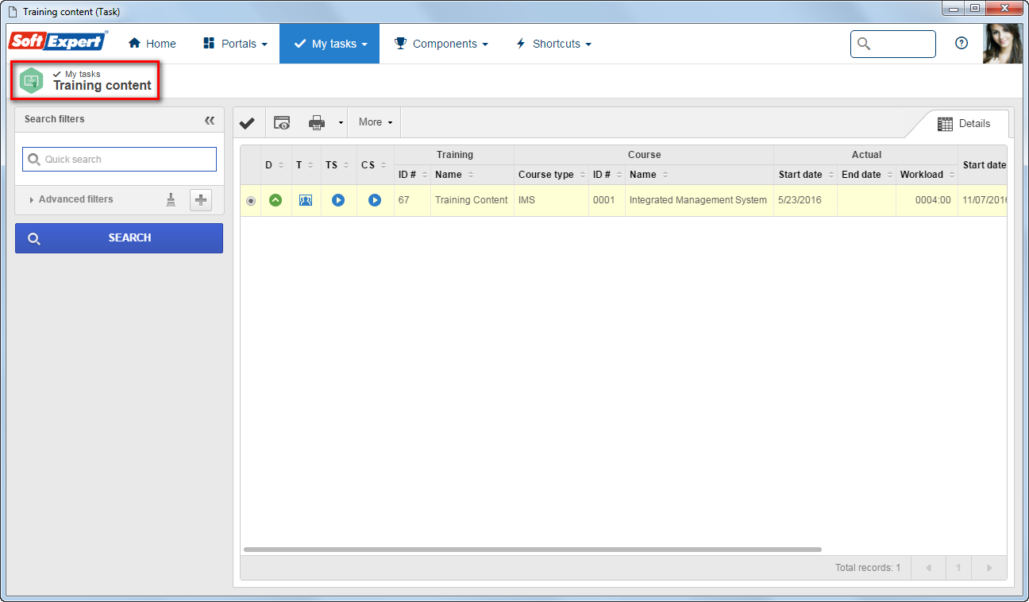
Task: Collapse the Search filters panel
Action: (x=210, y=120)
